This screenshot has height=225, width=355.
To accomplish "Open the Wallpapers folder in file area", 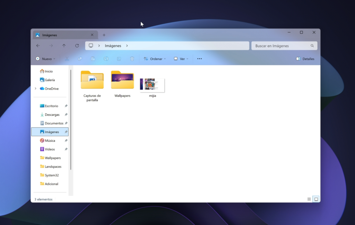I will coord(122,84).
